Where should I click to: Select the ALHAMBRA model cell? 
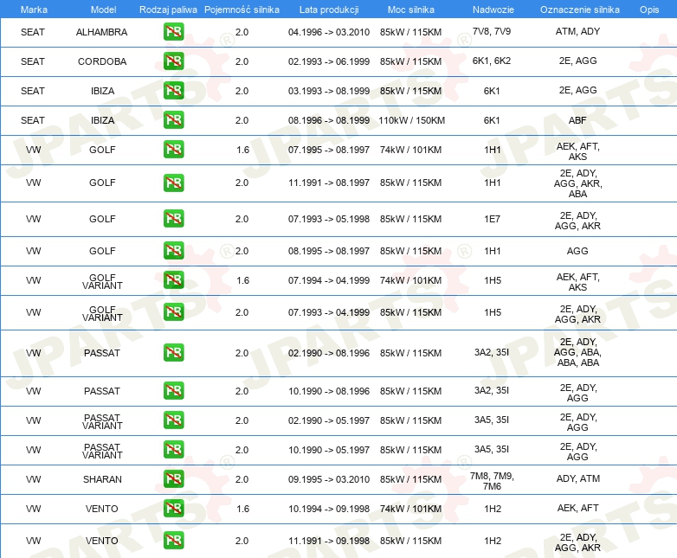tap(101, 32)
